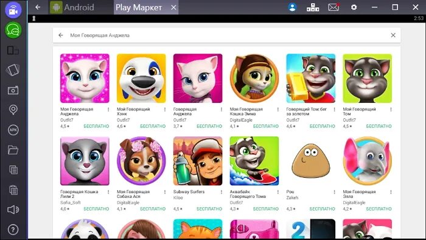Open the mail notifications icon
Image resolution: width=426 pixels, height=240 pixels.
(x=333, y=7)
